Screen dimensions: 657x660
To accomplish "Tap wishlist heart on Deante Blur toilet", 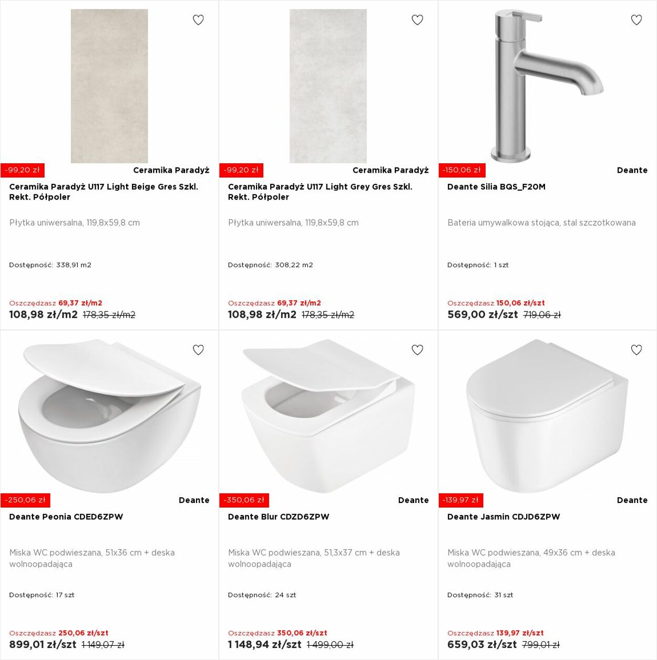I will click(417, 350).
